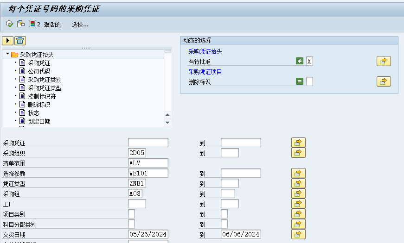Open multiple selection for 工厂
Screen dimensions: 404x243
tap(298, 204)
